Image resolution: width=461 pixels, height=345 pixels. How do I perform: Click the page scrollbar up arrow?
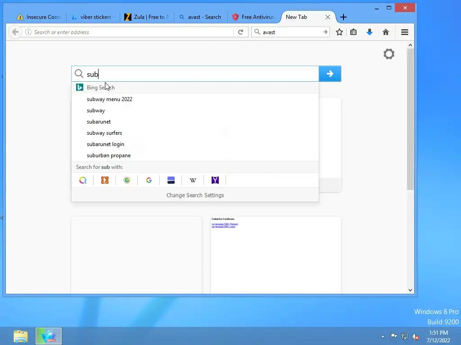[410, 45]
